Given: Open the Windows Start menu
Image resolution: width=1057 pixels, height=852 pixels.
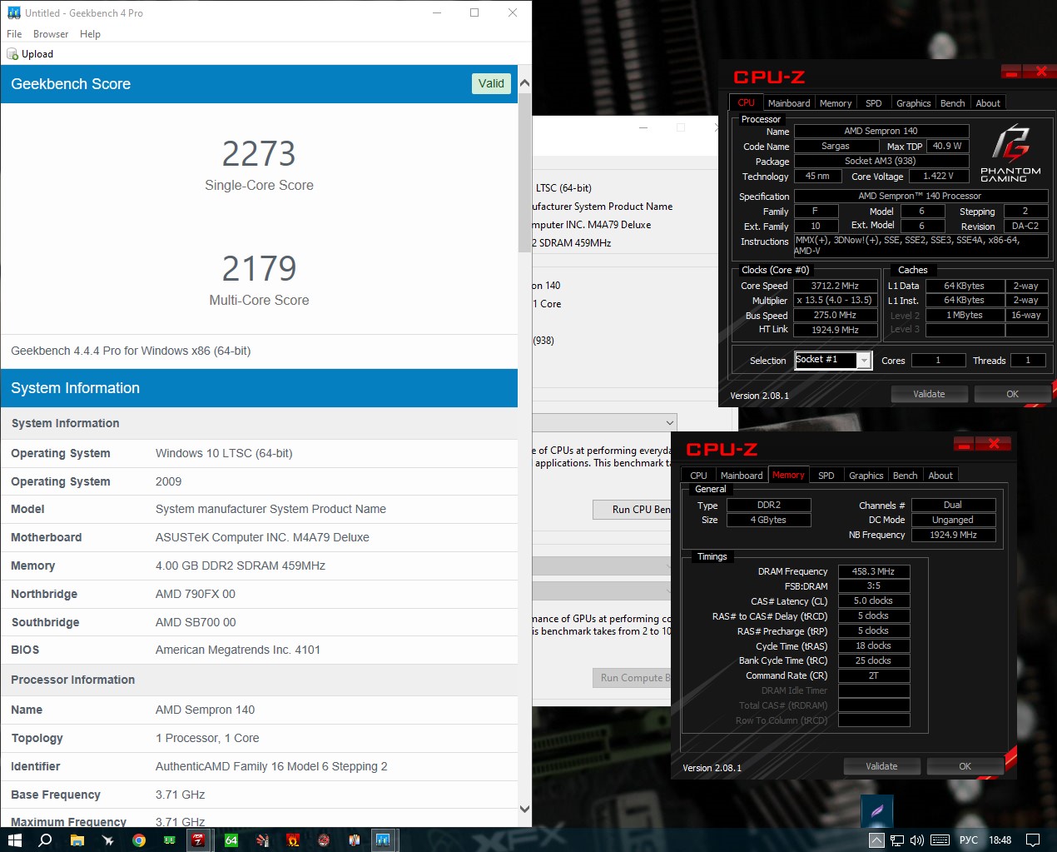Looking at the screenshot, I should 14,840.
